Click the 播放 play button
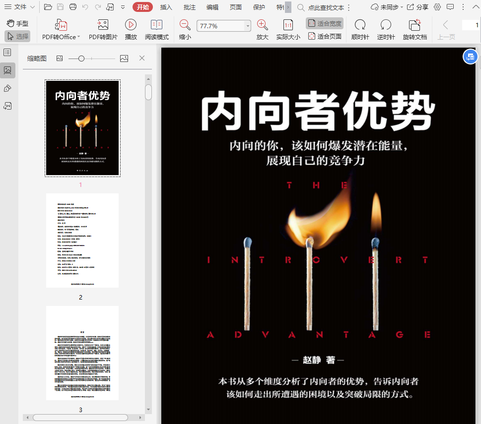 click(x=131, y=29)
